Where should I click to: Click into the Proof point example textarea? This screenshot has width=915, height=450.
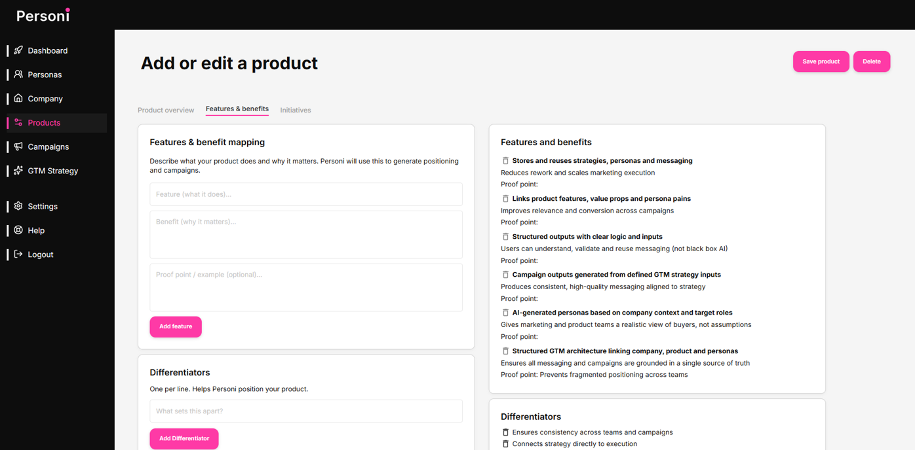[306, 288]
